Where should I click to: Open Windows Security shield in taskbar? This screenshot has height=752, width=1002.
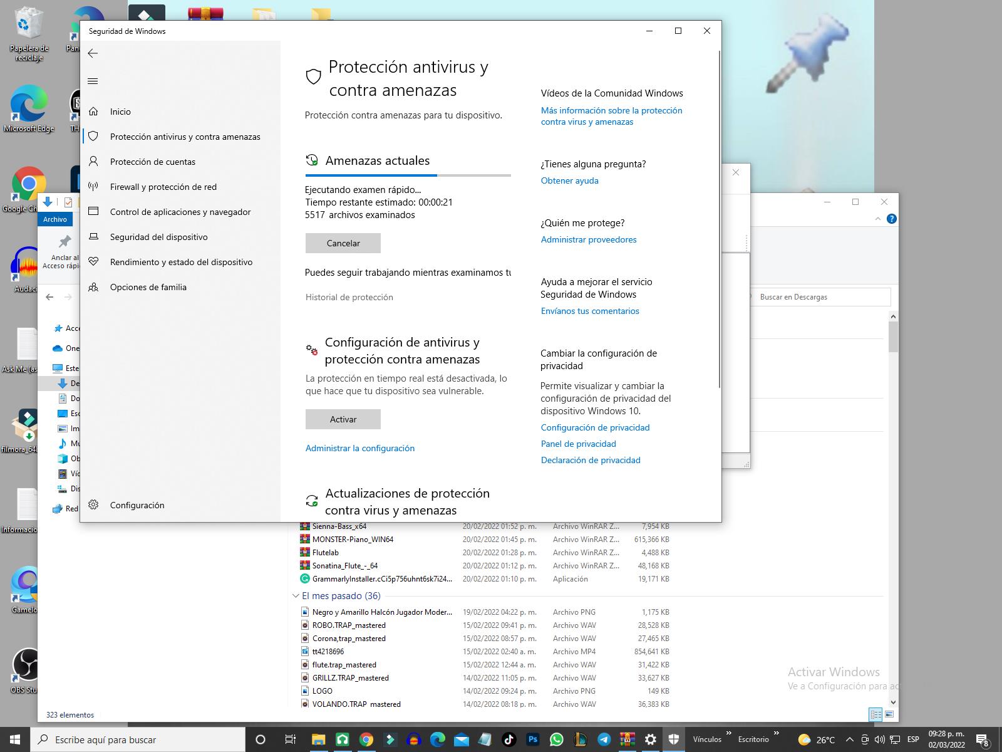tap(674, 739)
